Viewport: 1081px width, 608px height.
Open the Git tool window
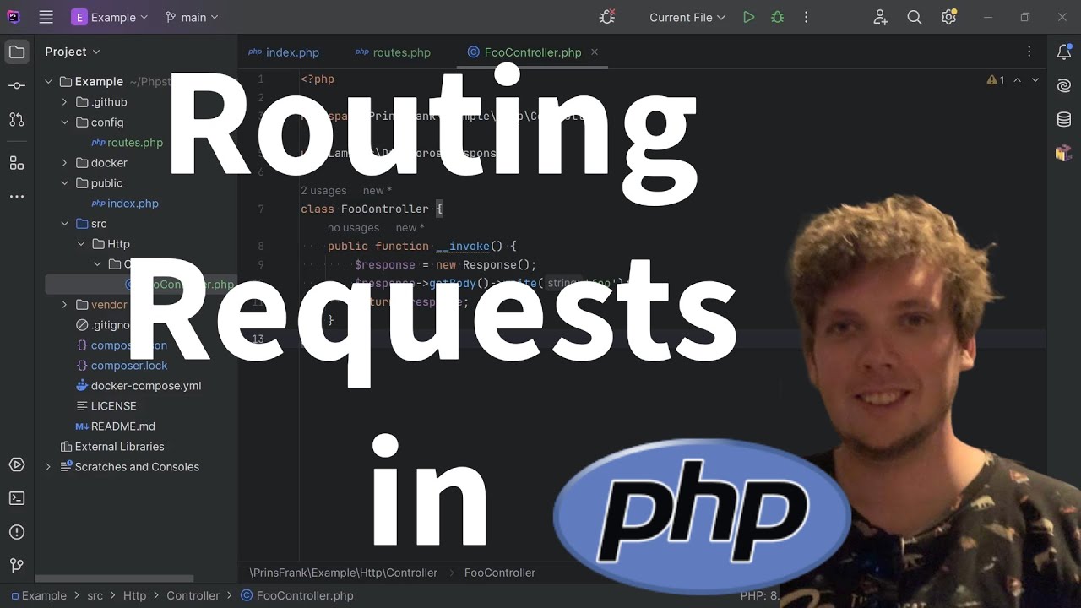[17, 566]
